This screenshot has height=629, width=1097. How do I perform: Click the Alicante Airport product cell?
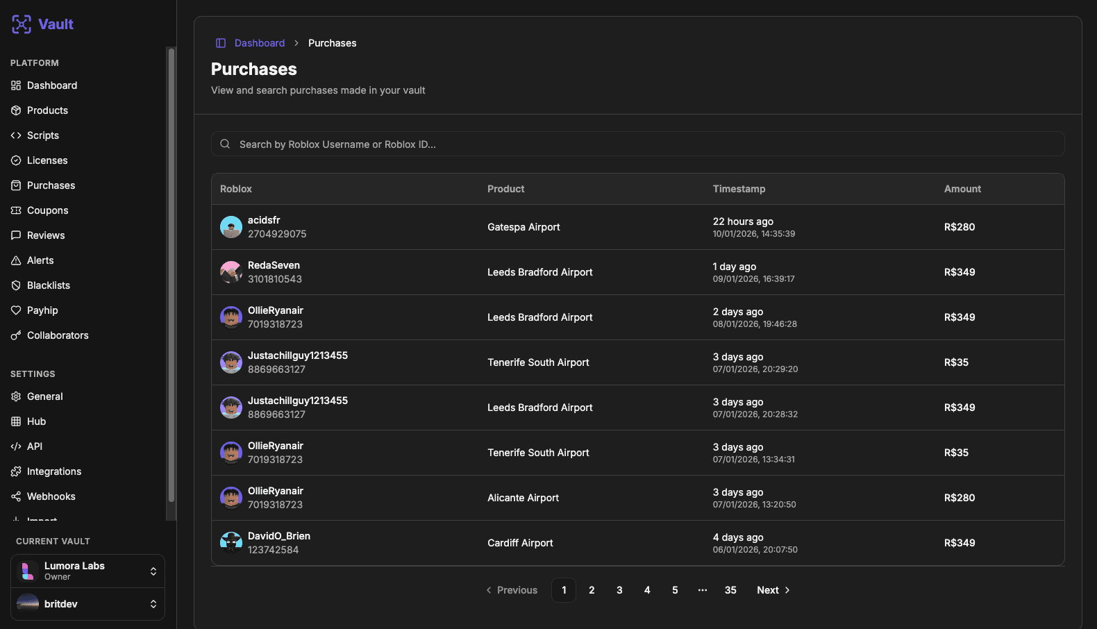(x=523, y=498)
